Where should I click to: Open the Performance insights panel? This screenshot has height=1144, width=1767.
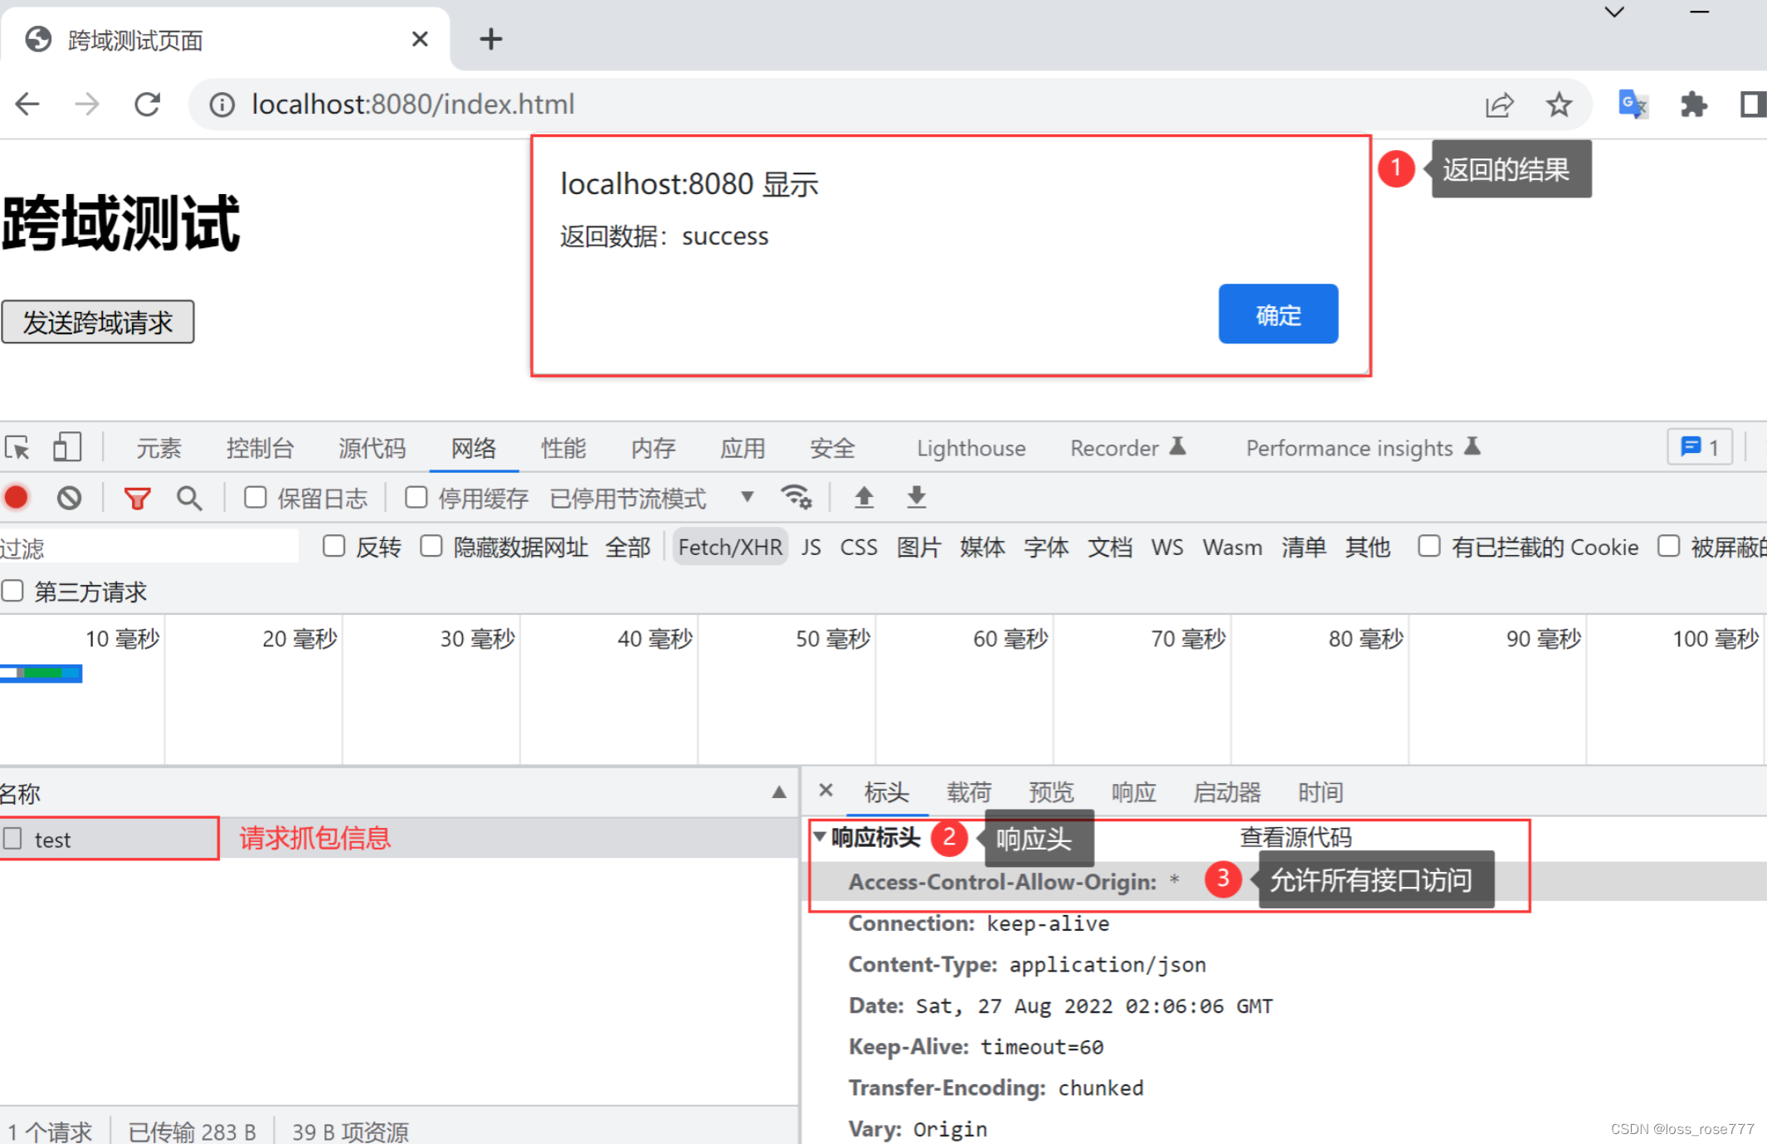[1363, 448]
